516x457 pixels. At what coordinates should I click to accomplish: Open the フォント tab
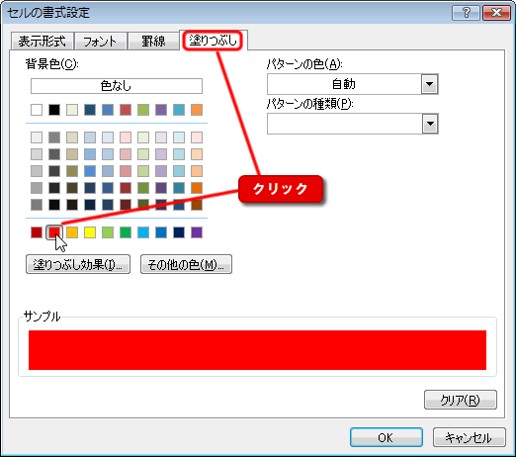coord(100,42)
